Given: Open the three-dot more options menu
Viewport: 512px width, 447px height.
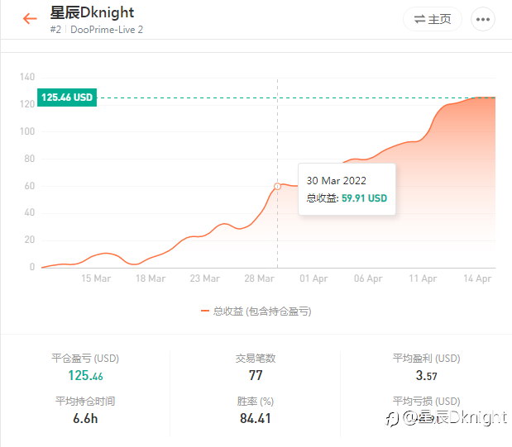Looking at the screenshot, I should (483, 19).
